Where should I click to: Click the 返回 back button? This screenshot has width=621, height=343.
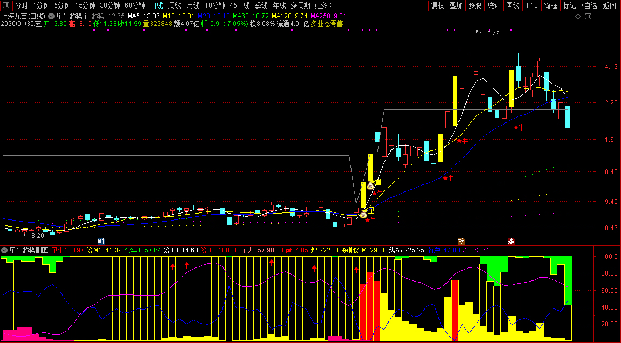[610, 5]
